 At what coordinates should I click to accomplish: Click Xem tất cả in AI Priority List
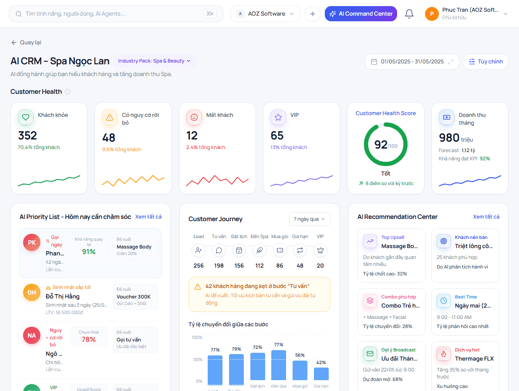[148, 217]
